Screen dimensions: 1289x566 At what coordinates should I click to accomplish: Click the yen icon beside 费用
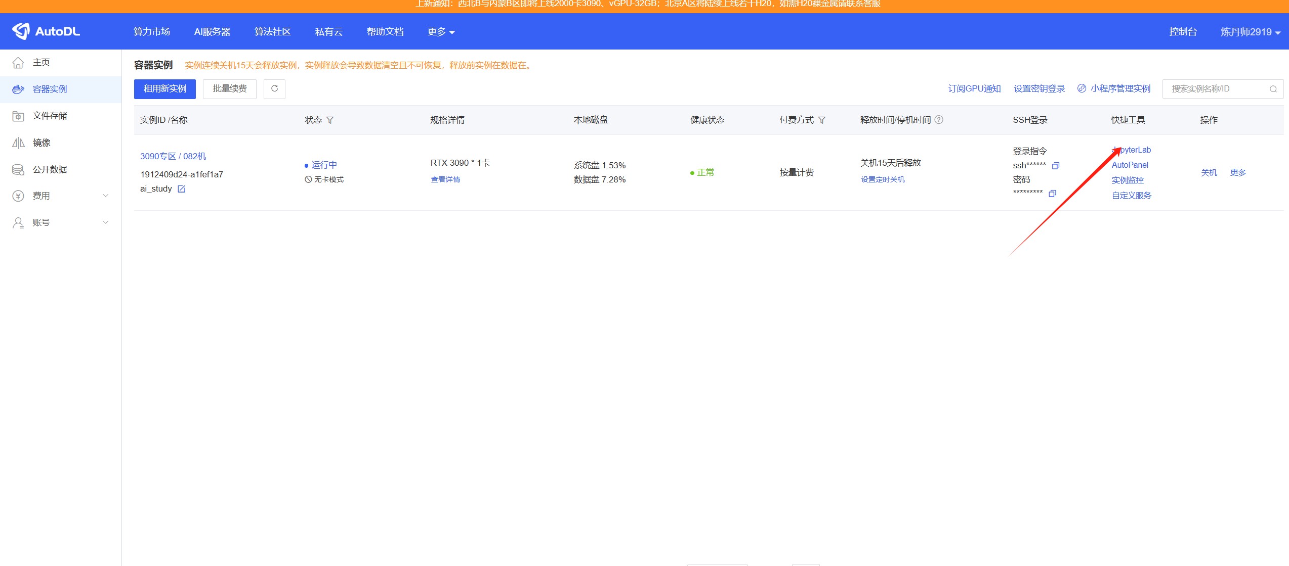18,196
